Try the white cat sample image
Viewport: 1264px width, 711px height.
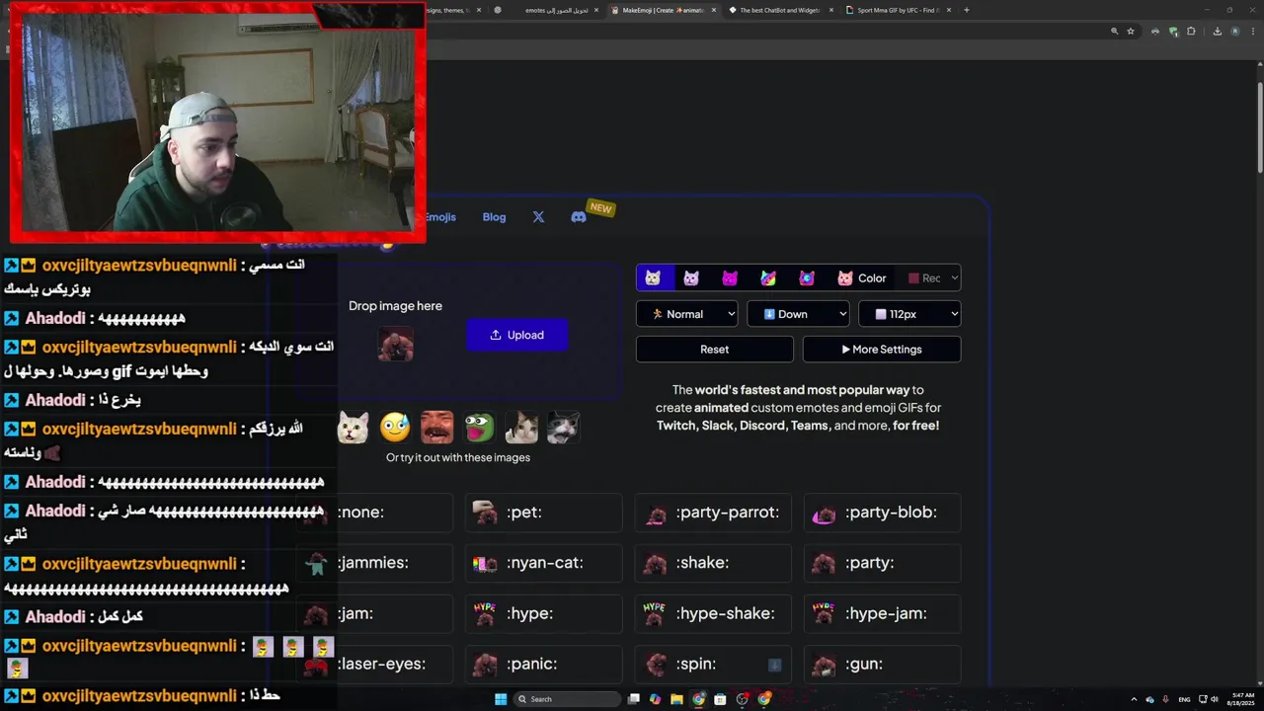coord(354,428)
